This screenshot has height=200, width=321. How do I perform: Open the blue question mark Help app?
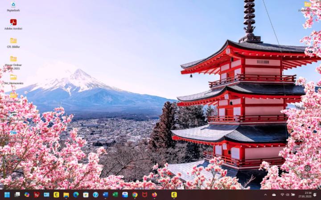tap(95, 195)
